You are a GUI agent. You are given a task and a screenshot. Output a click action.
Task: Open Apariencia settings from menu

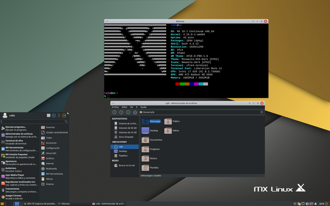(x=19, y=163)
